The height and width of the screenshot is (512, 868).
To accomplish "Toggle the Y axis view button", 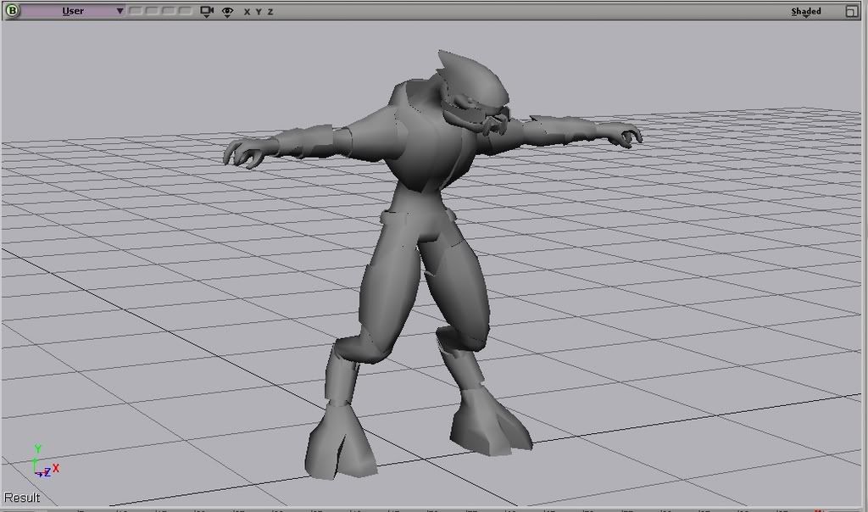I will (259, 12).
